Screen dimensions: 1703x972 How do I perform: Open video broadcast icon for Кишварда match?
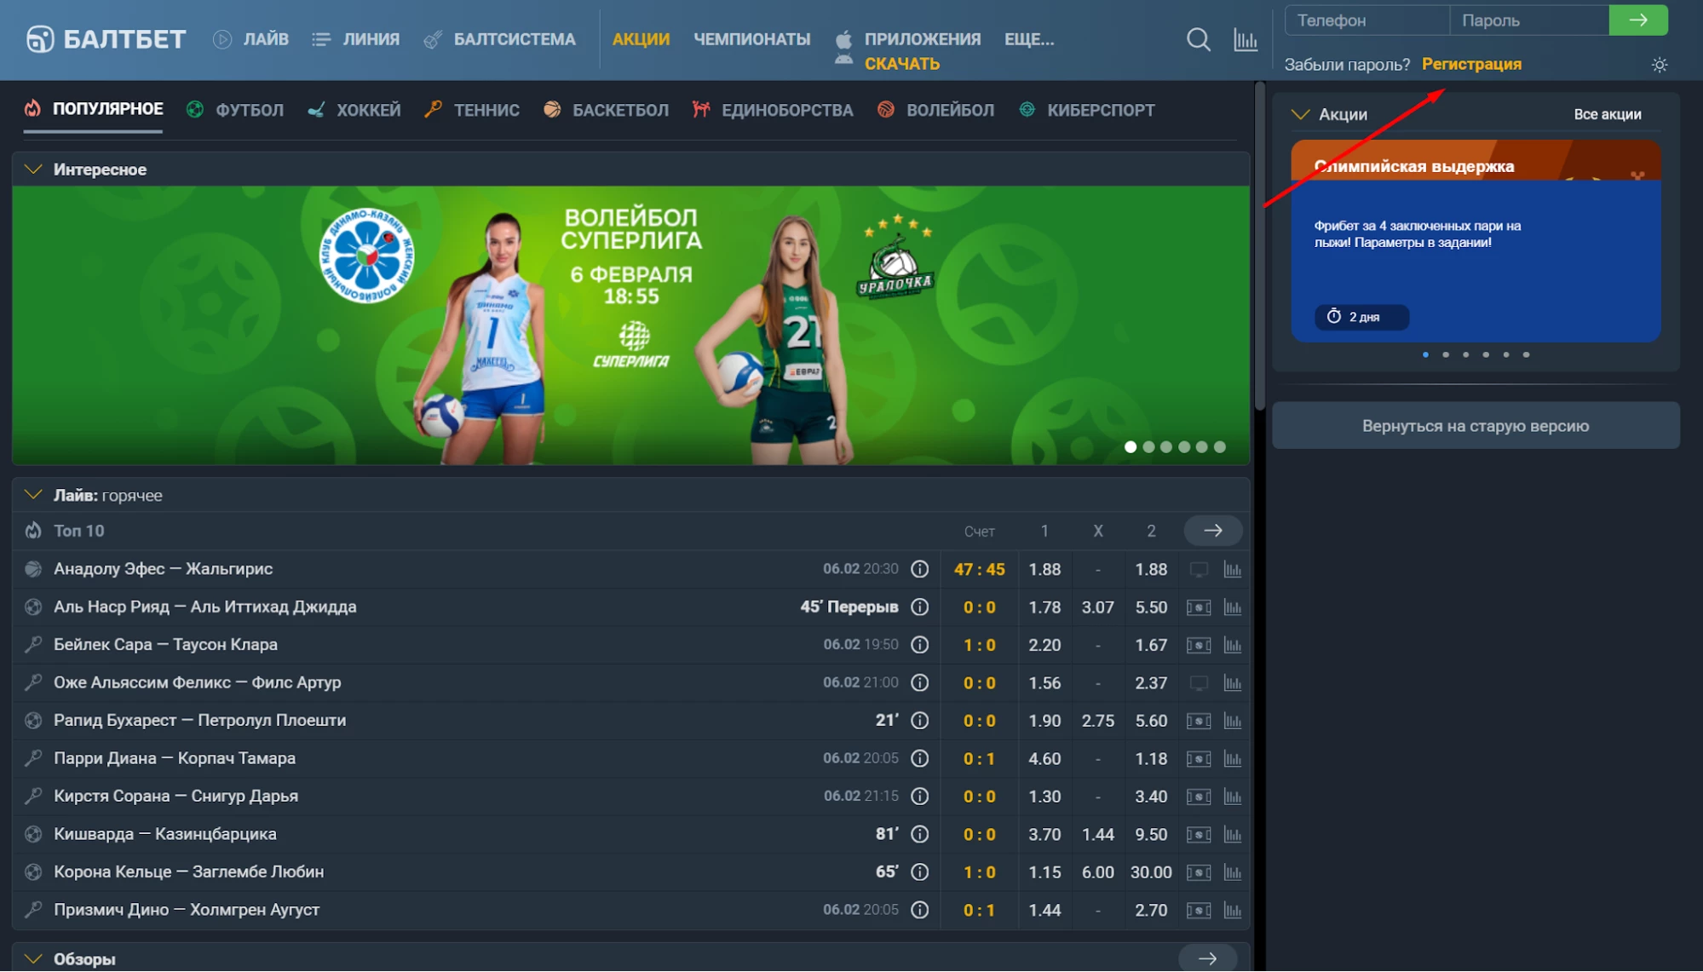[1198, 834]
